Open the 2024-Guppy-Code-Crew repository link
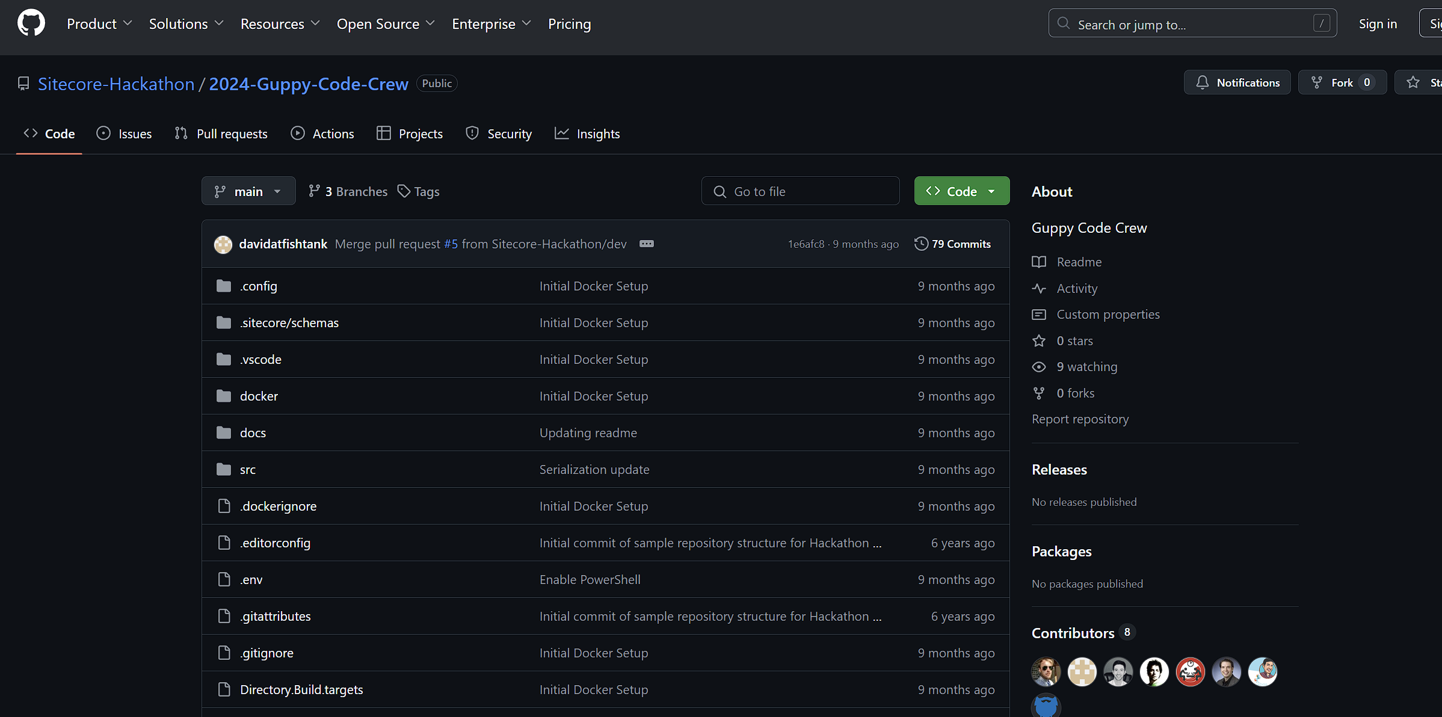The image size is (1442, 717). [x=309, y=84]
